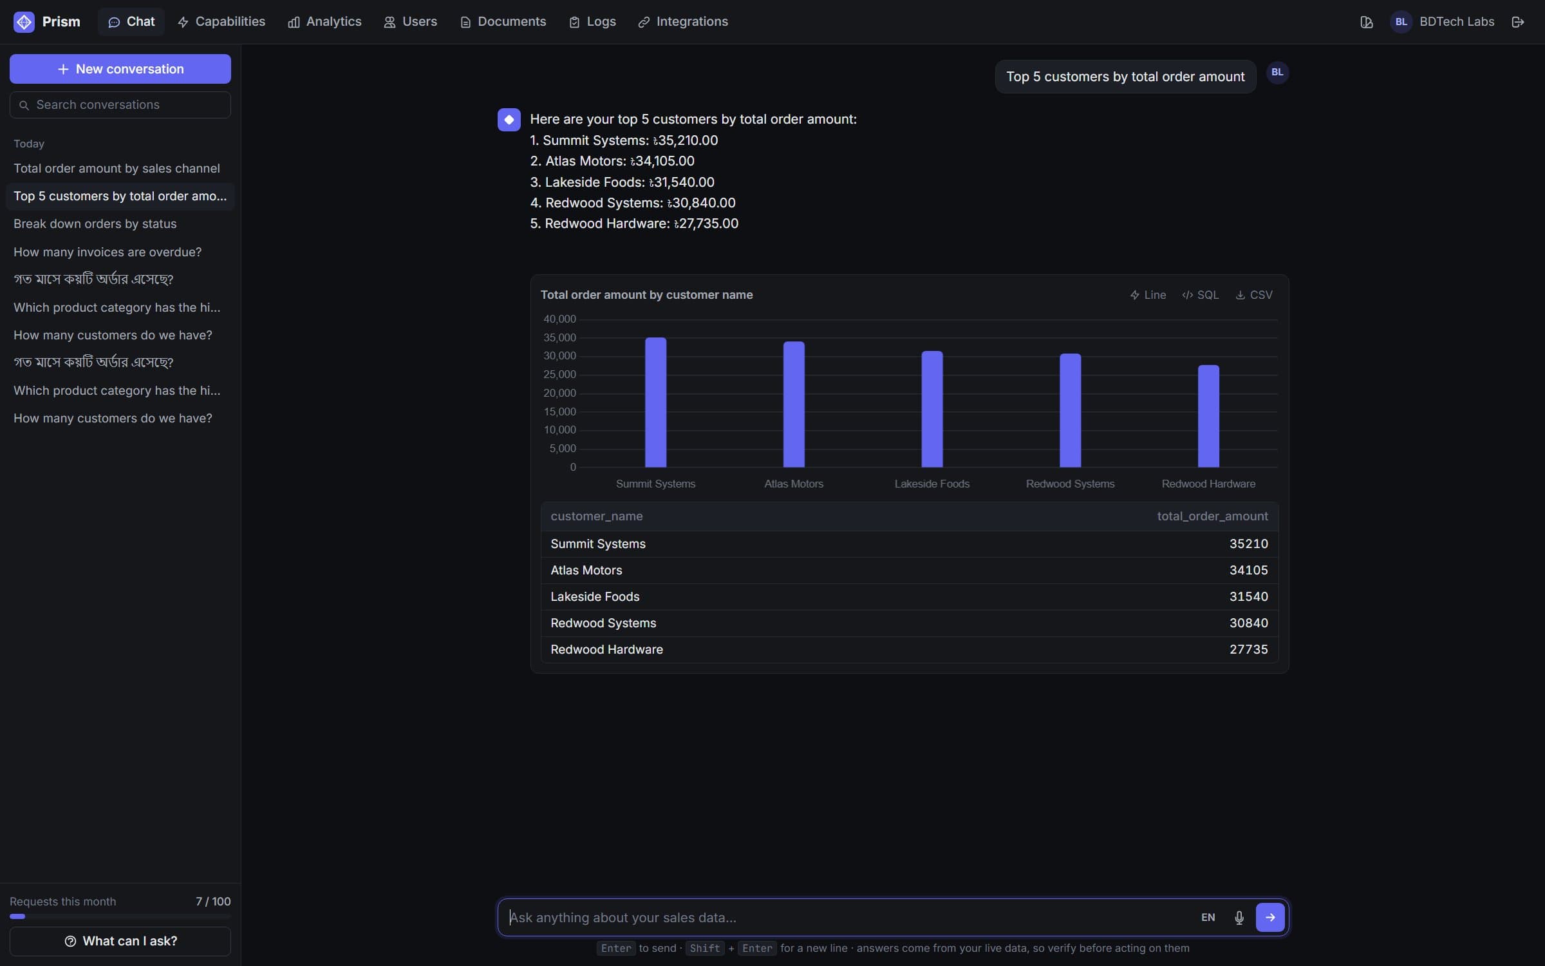
Task: Click the BDTech Labs account name
Action: click(1456, 22)
